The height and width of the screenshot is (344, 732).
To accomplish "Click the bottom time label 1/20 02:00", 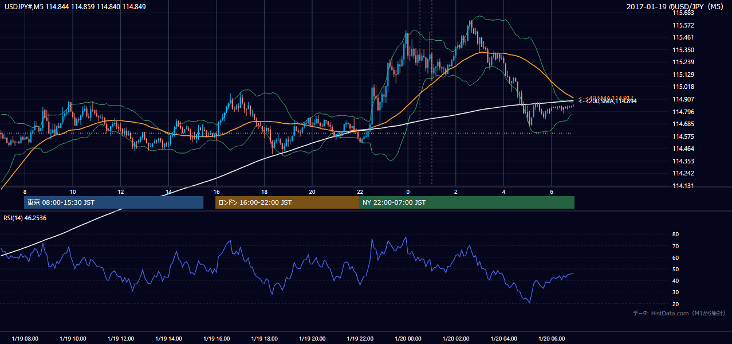I will pos(455,338).
